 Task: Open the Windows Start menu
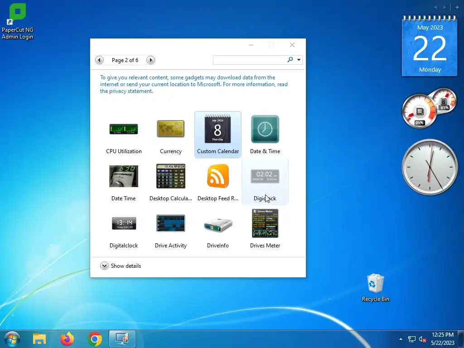point(12,339)
